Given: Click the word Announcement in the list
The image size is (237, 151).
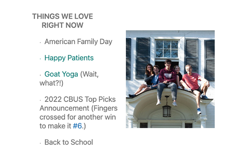Looking at the screenshot, I should 65,108.
